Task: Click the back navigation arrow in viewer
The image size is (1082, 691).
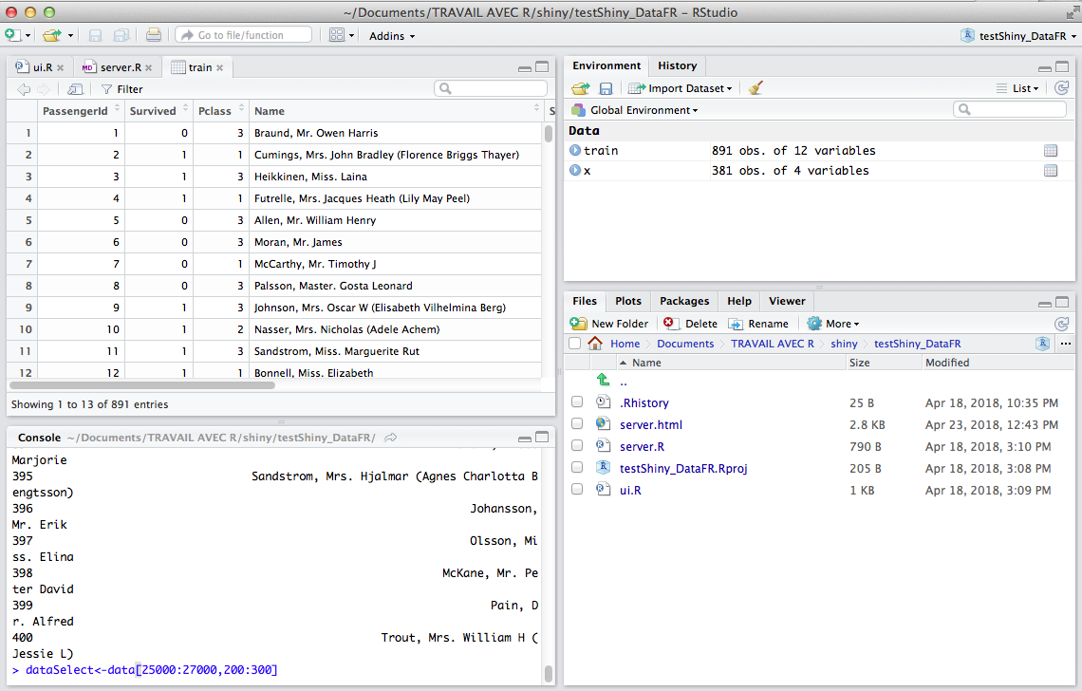Action: pyautogui.click(x=24, y=89)
